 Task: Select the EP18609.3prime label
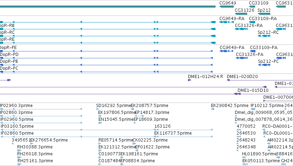tap(151, 119)
